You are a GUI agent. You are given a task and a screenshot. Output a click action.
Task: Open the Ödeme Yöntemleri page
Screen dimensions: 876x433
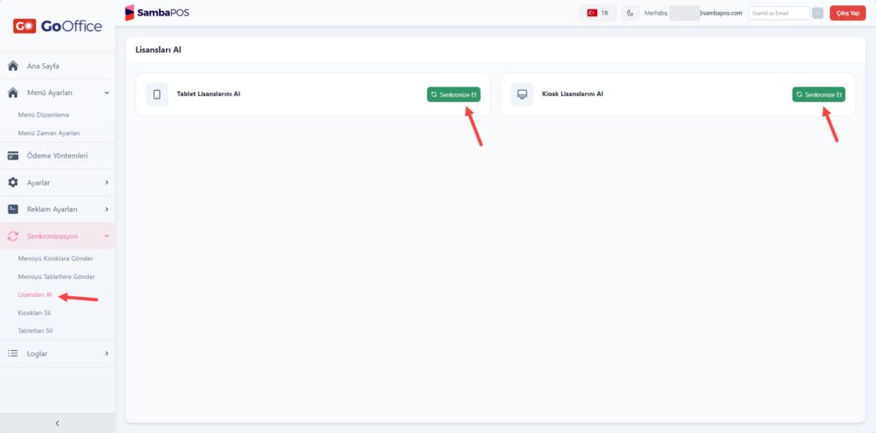(57, 156)
